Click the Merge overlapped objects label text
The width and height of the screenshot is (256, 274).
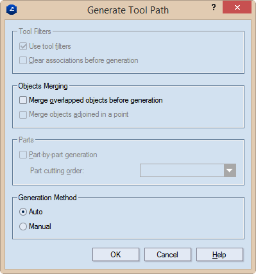click(x=96, y=100)
